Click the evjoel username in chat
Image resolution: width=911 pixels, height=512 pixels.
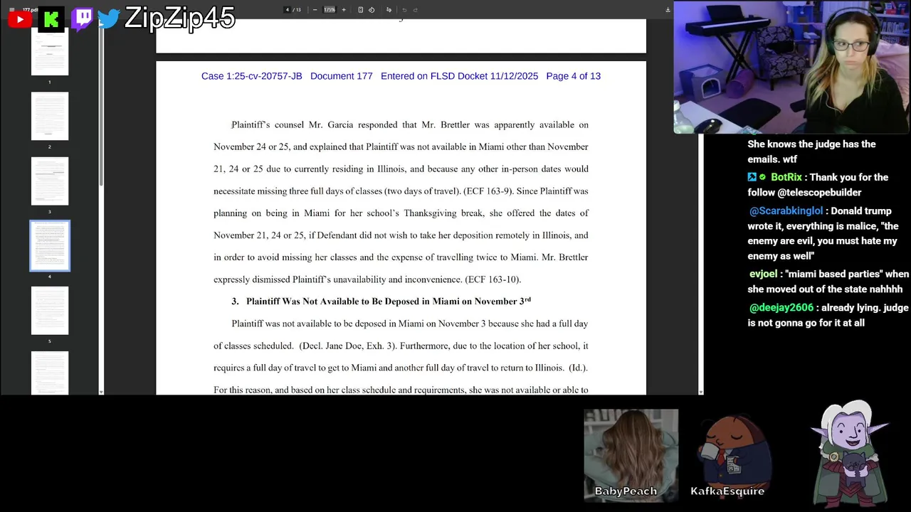pos(763,274)
